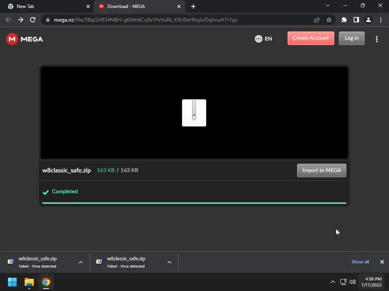Click Import to MEGA button
Viewport: 389px width, 291px height.
pos(321,170)
